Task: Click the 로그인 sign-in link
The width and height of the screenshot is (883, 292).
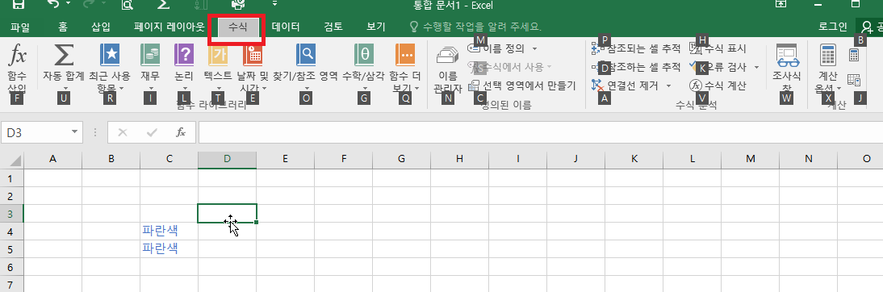Action: coord(832,27)
